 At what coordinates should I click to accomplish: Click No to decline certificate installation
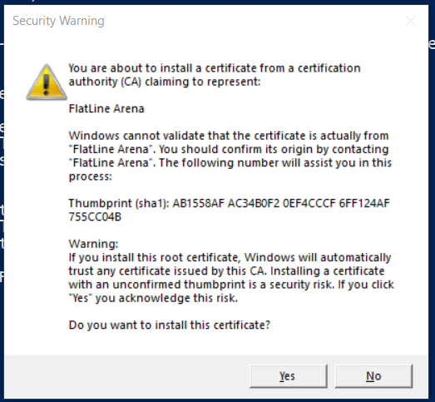373,376
